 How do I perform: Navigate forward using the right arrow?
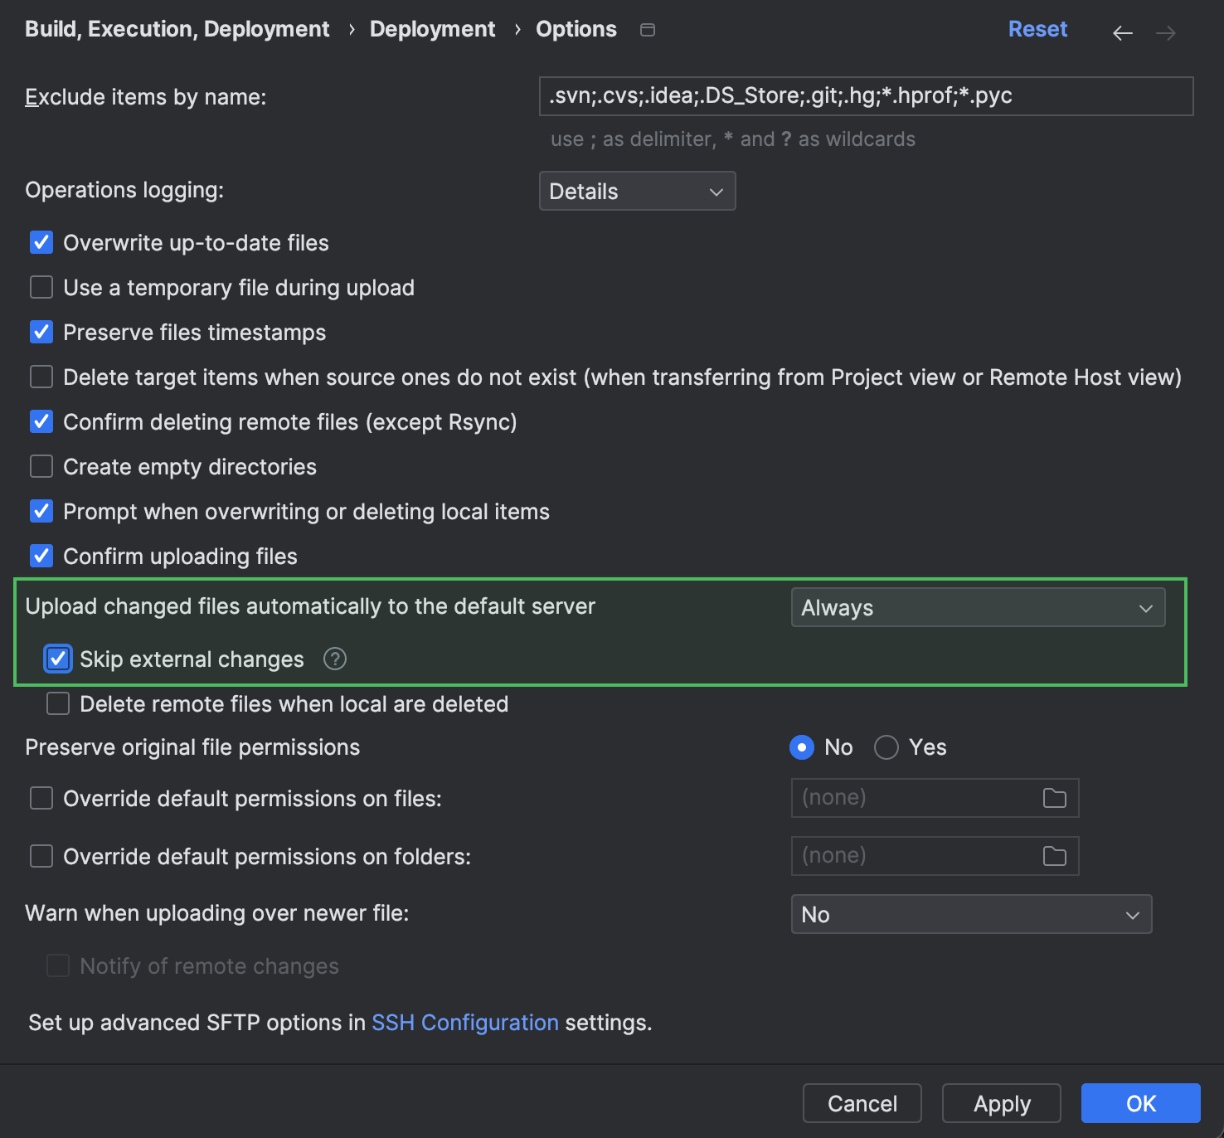pos(1168,32)
